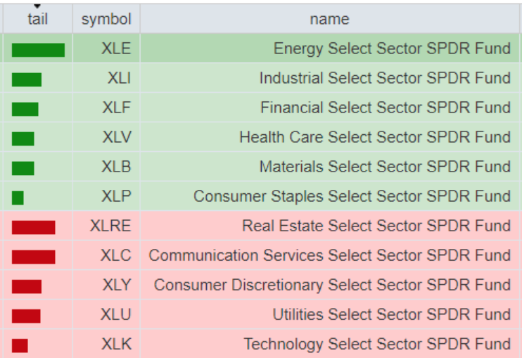Open Energy Select Sector SPDR Fund row
This screenshot has width=522, height=360.
[x=392, y=49]
